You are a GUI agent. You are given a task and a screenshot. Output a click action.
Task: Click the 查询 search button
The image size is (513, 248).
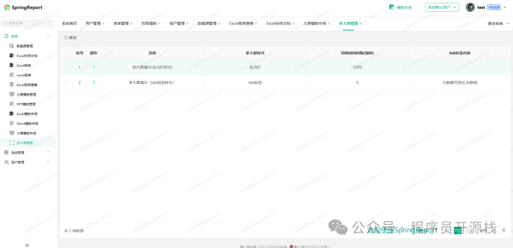pos(70,38)
